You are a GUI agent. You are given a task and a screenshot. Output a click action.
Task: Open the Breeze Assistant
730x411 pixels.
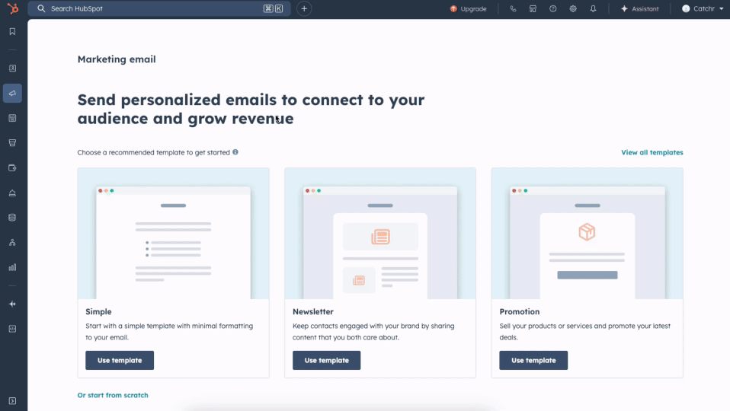click(639, 8)
